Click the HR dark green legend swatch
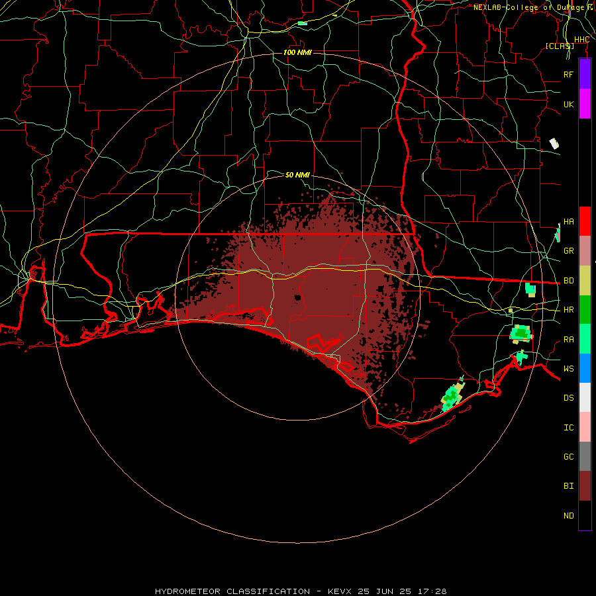The image size is (596, 596). [585, 310]
